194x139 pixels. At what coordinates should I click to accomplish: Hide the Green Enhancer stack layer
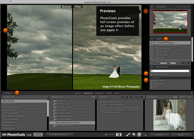point(152,49)
